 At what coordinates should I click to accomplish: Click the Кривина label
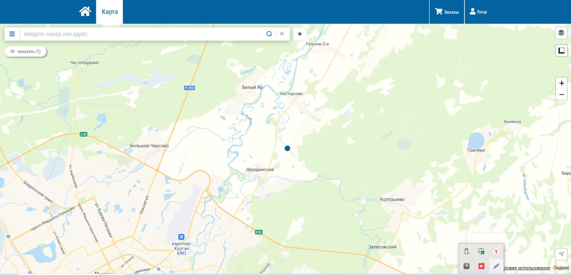[512, 121]
